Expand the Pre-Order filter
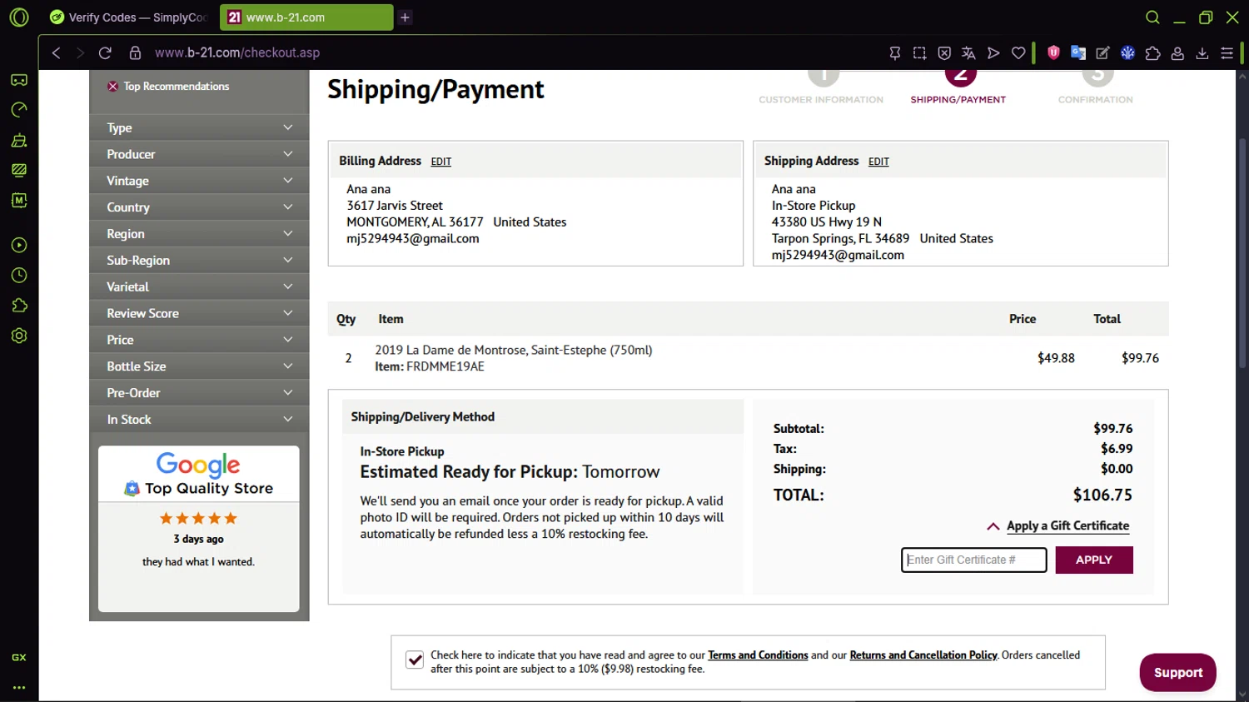The height and width of the screenshot is (702, 1249). pyautogui.click(x=199, y=393)
